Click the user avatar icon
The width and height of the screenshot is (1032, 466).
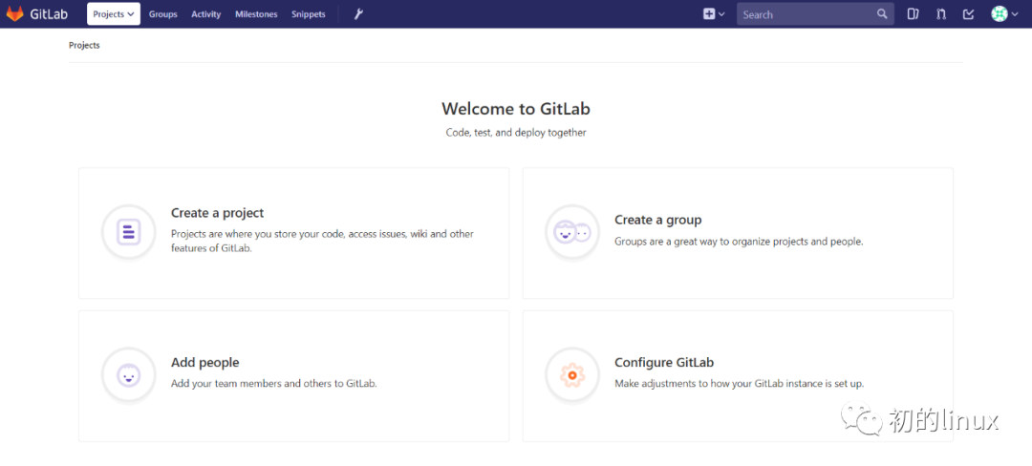(1000, 13)
